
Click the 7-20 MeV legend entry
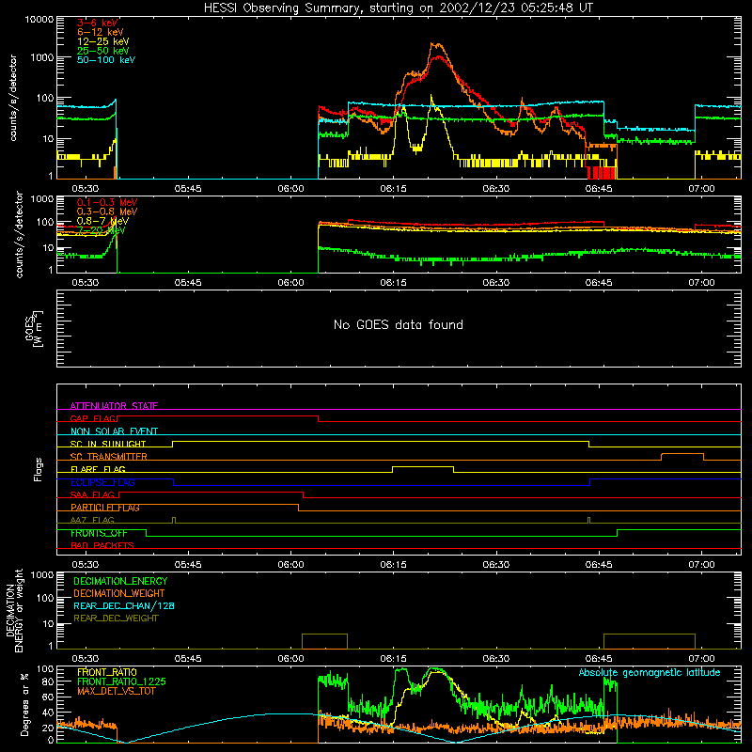(102, 230)
